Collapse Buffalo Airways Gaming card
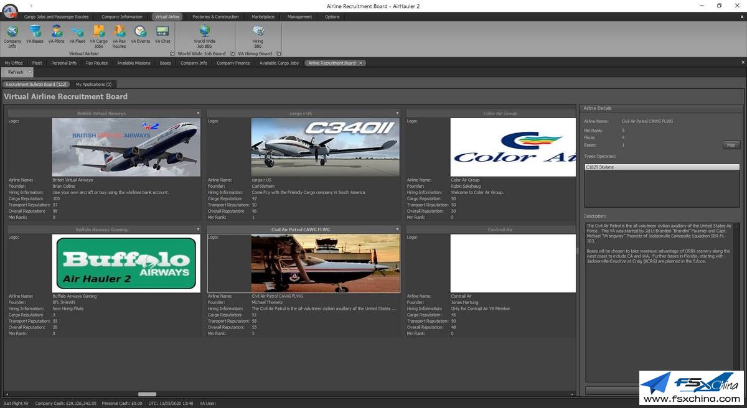This screenshot has height=408, width=747. (198, 229)
